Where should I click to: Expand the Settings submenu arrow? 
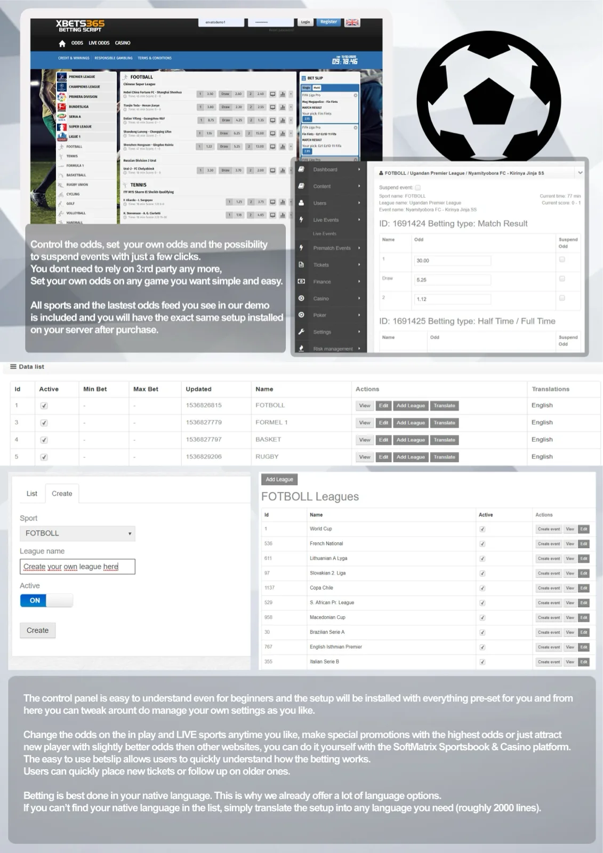pyautogui.click(x=359, y=332)
